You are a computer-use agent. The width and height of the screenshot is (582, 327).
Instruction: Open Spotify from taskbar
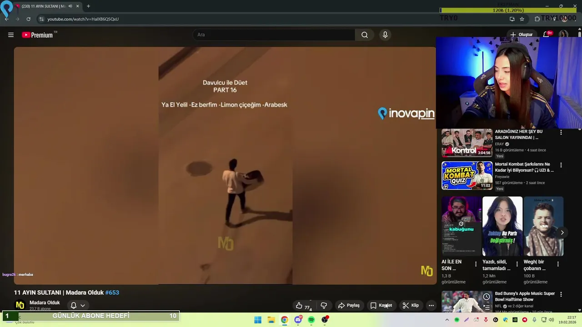(x=311, y=320)
